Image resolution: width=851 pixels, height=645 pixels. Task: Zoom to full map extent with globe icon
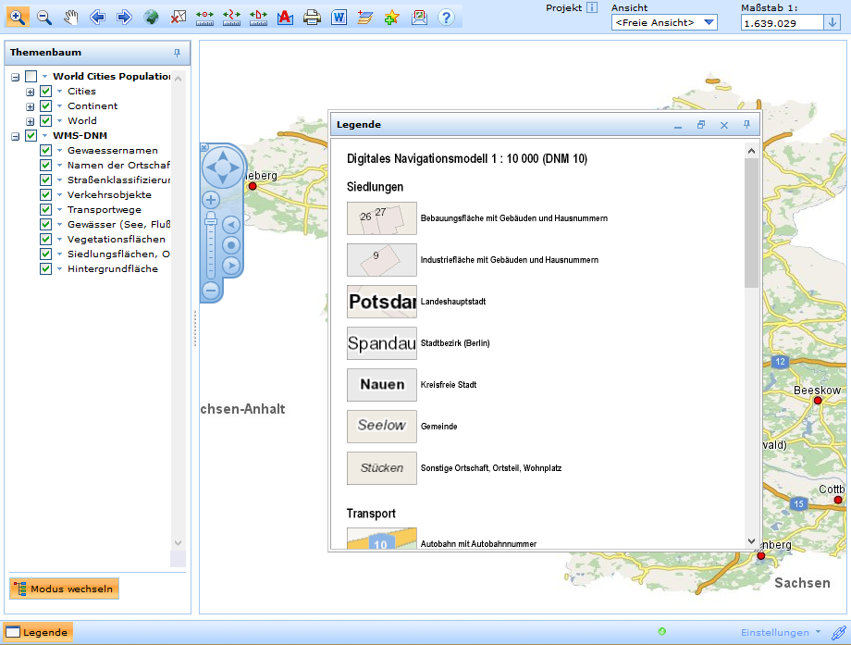pos(151,17)
